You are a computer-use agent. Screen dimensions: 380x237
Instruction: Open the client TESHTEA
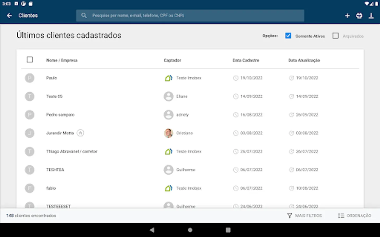click(x=55, y=170)
